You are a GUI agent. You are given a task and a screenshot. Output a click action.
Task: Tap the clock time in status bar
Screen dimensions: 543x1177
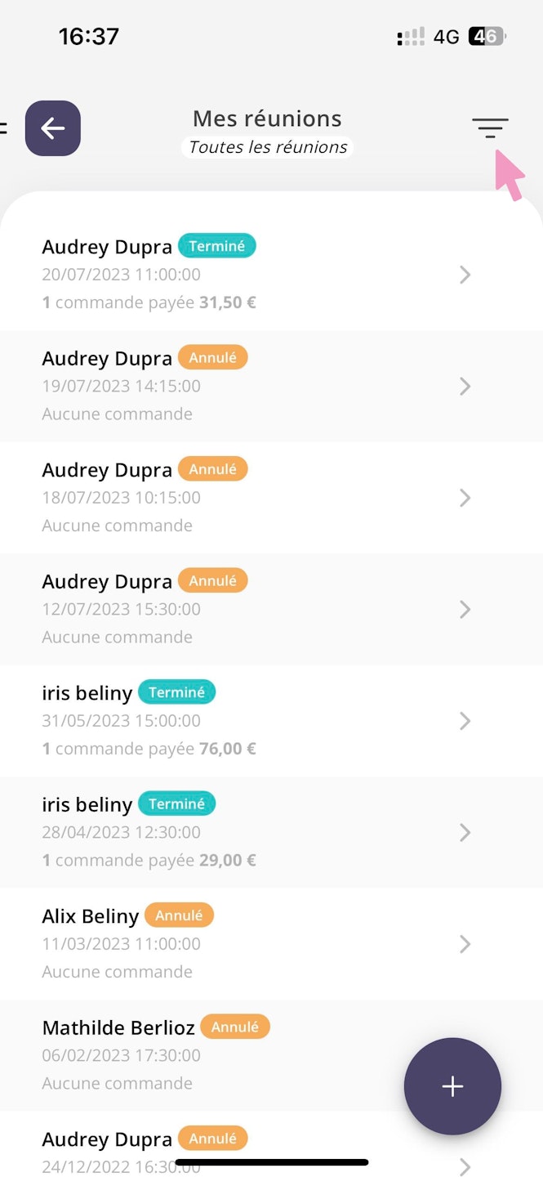coord(88,37)
